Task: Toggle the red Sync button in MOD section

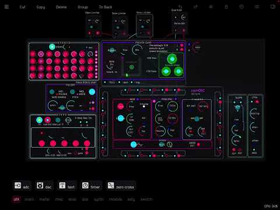Action: pyautogui.click(x=121, y=106)
